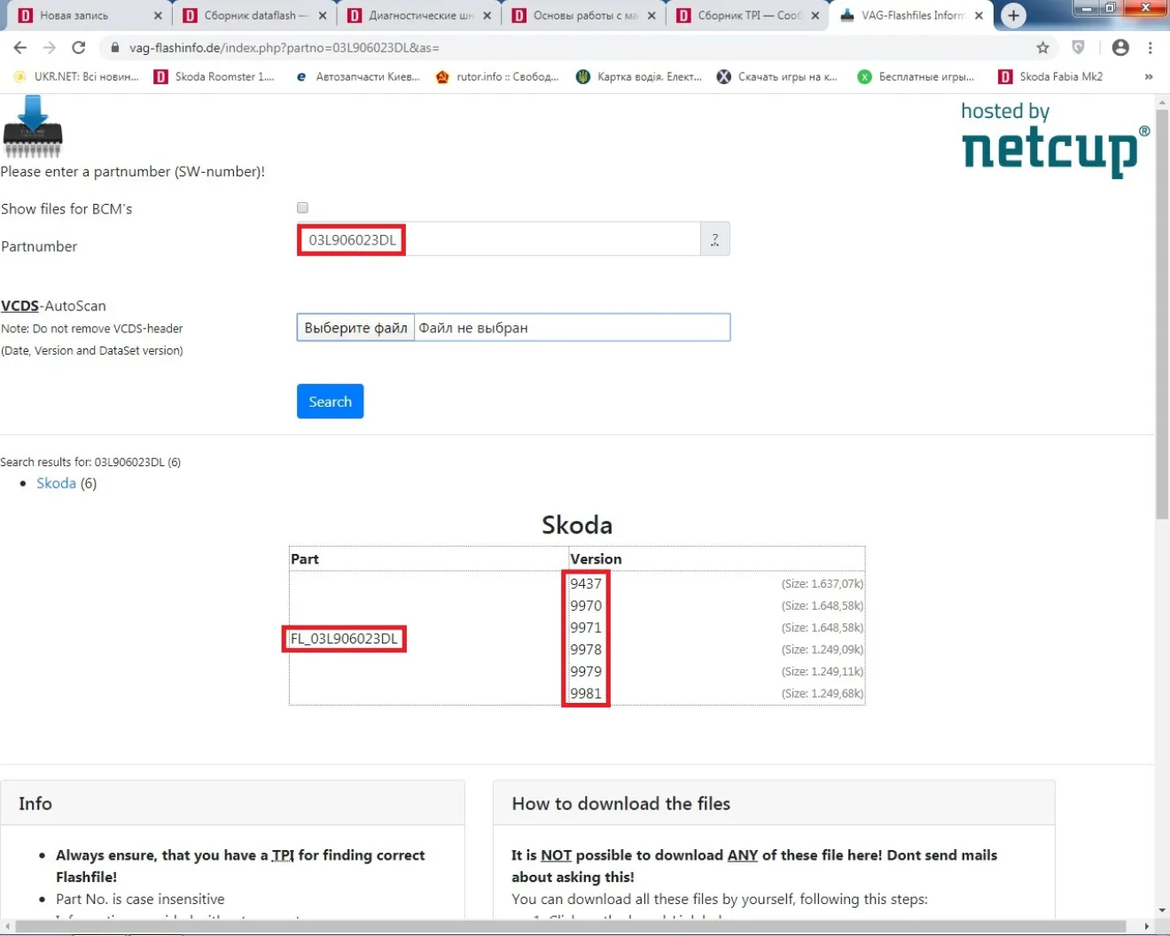Screen dimensions: 1170x936
Task: Open the shield extension icon
Action: [x=1079, y=48]
